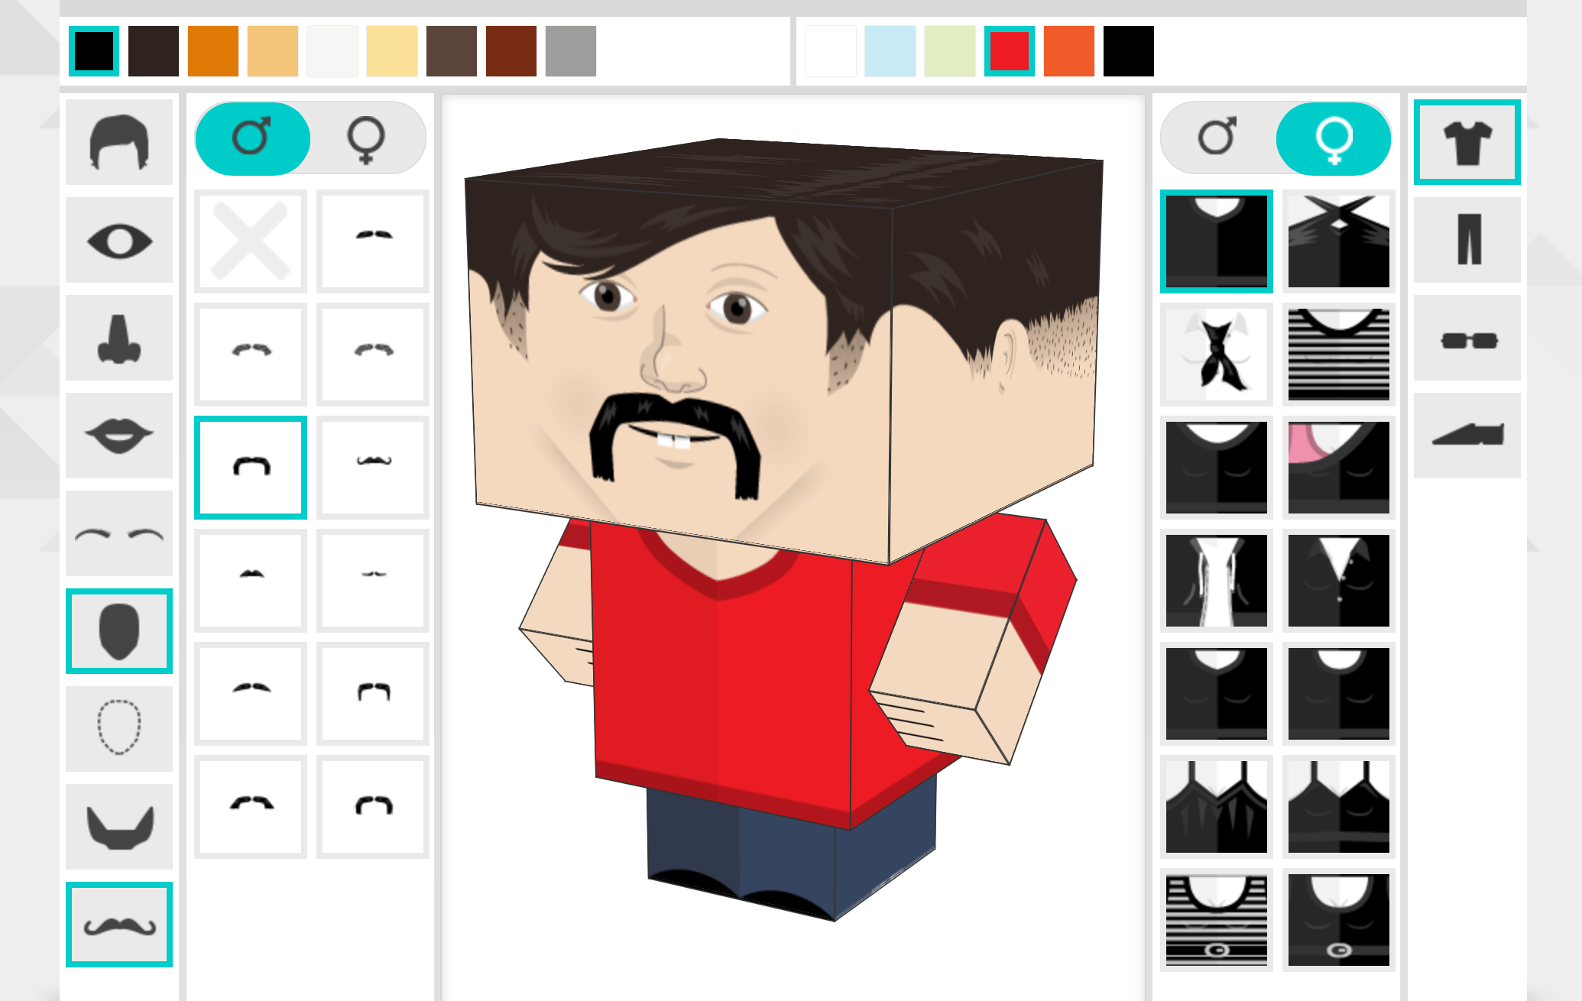Select the striped top thumbnail
This screenshot has height=1001, width=1582.
1339,355
